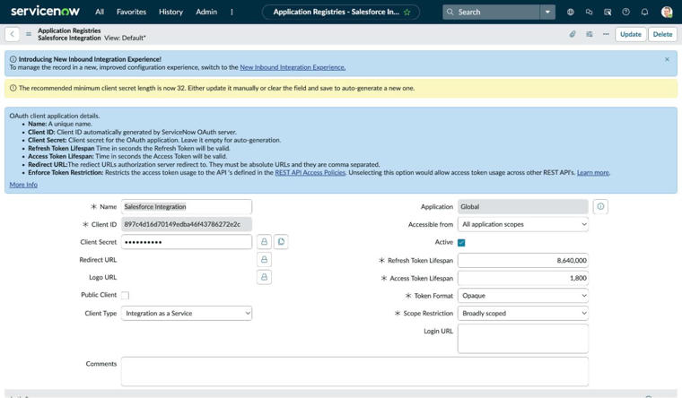This screenshot has height=398, width=682.
Task: Click the Delete button
Action: 662,34
